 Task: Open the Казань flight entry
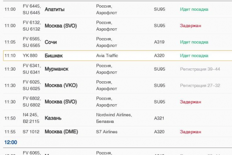[x=53, y=118]
